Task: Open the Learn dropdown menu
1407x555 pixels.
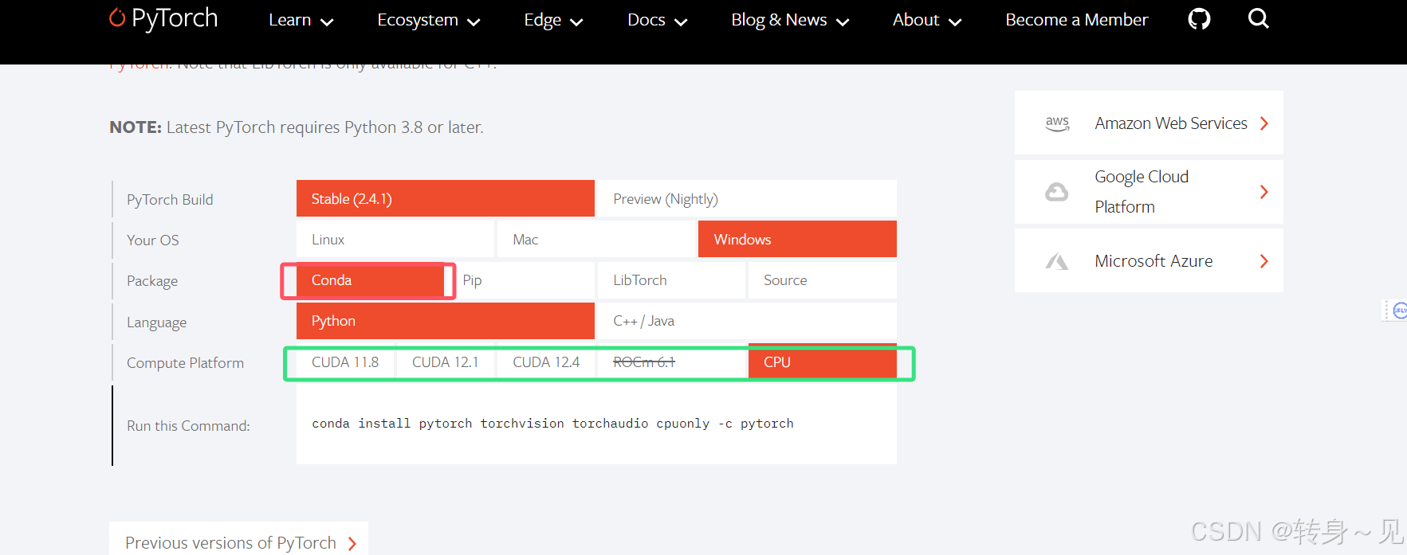Action: coord(301,20)
